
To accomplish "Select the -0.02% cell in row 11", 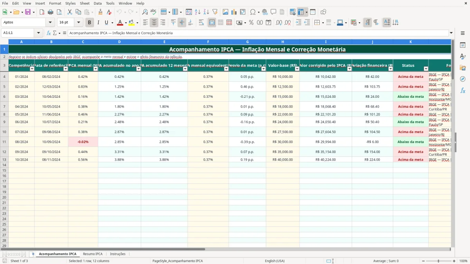I will click(83, 142).
